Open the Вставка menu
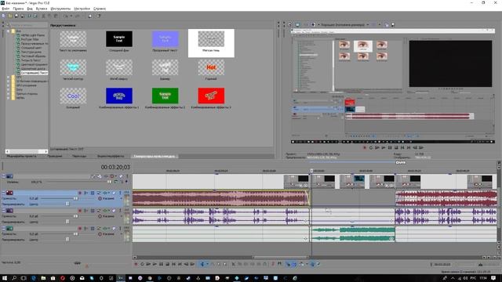This screenshot has width=502, height=282. coord(42,9)
